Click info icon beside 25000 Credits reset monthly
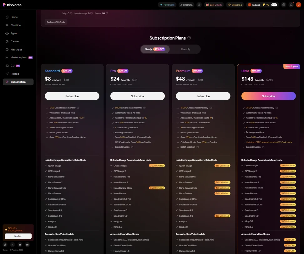Image resolution: width=304 pixels, height=254 pixels. [x=277, y=108]
